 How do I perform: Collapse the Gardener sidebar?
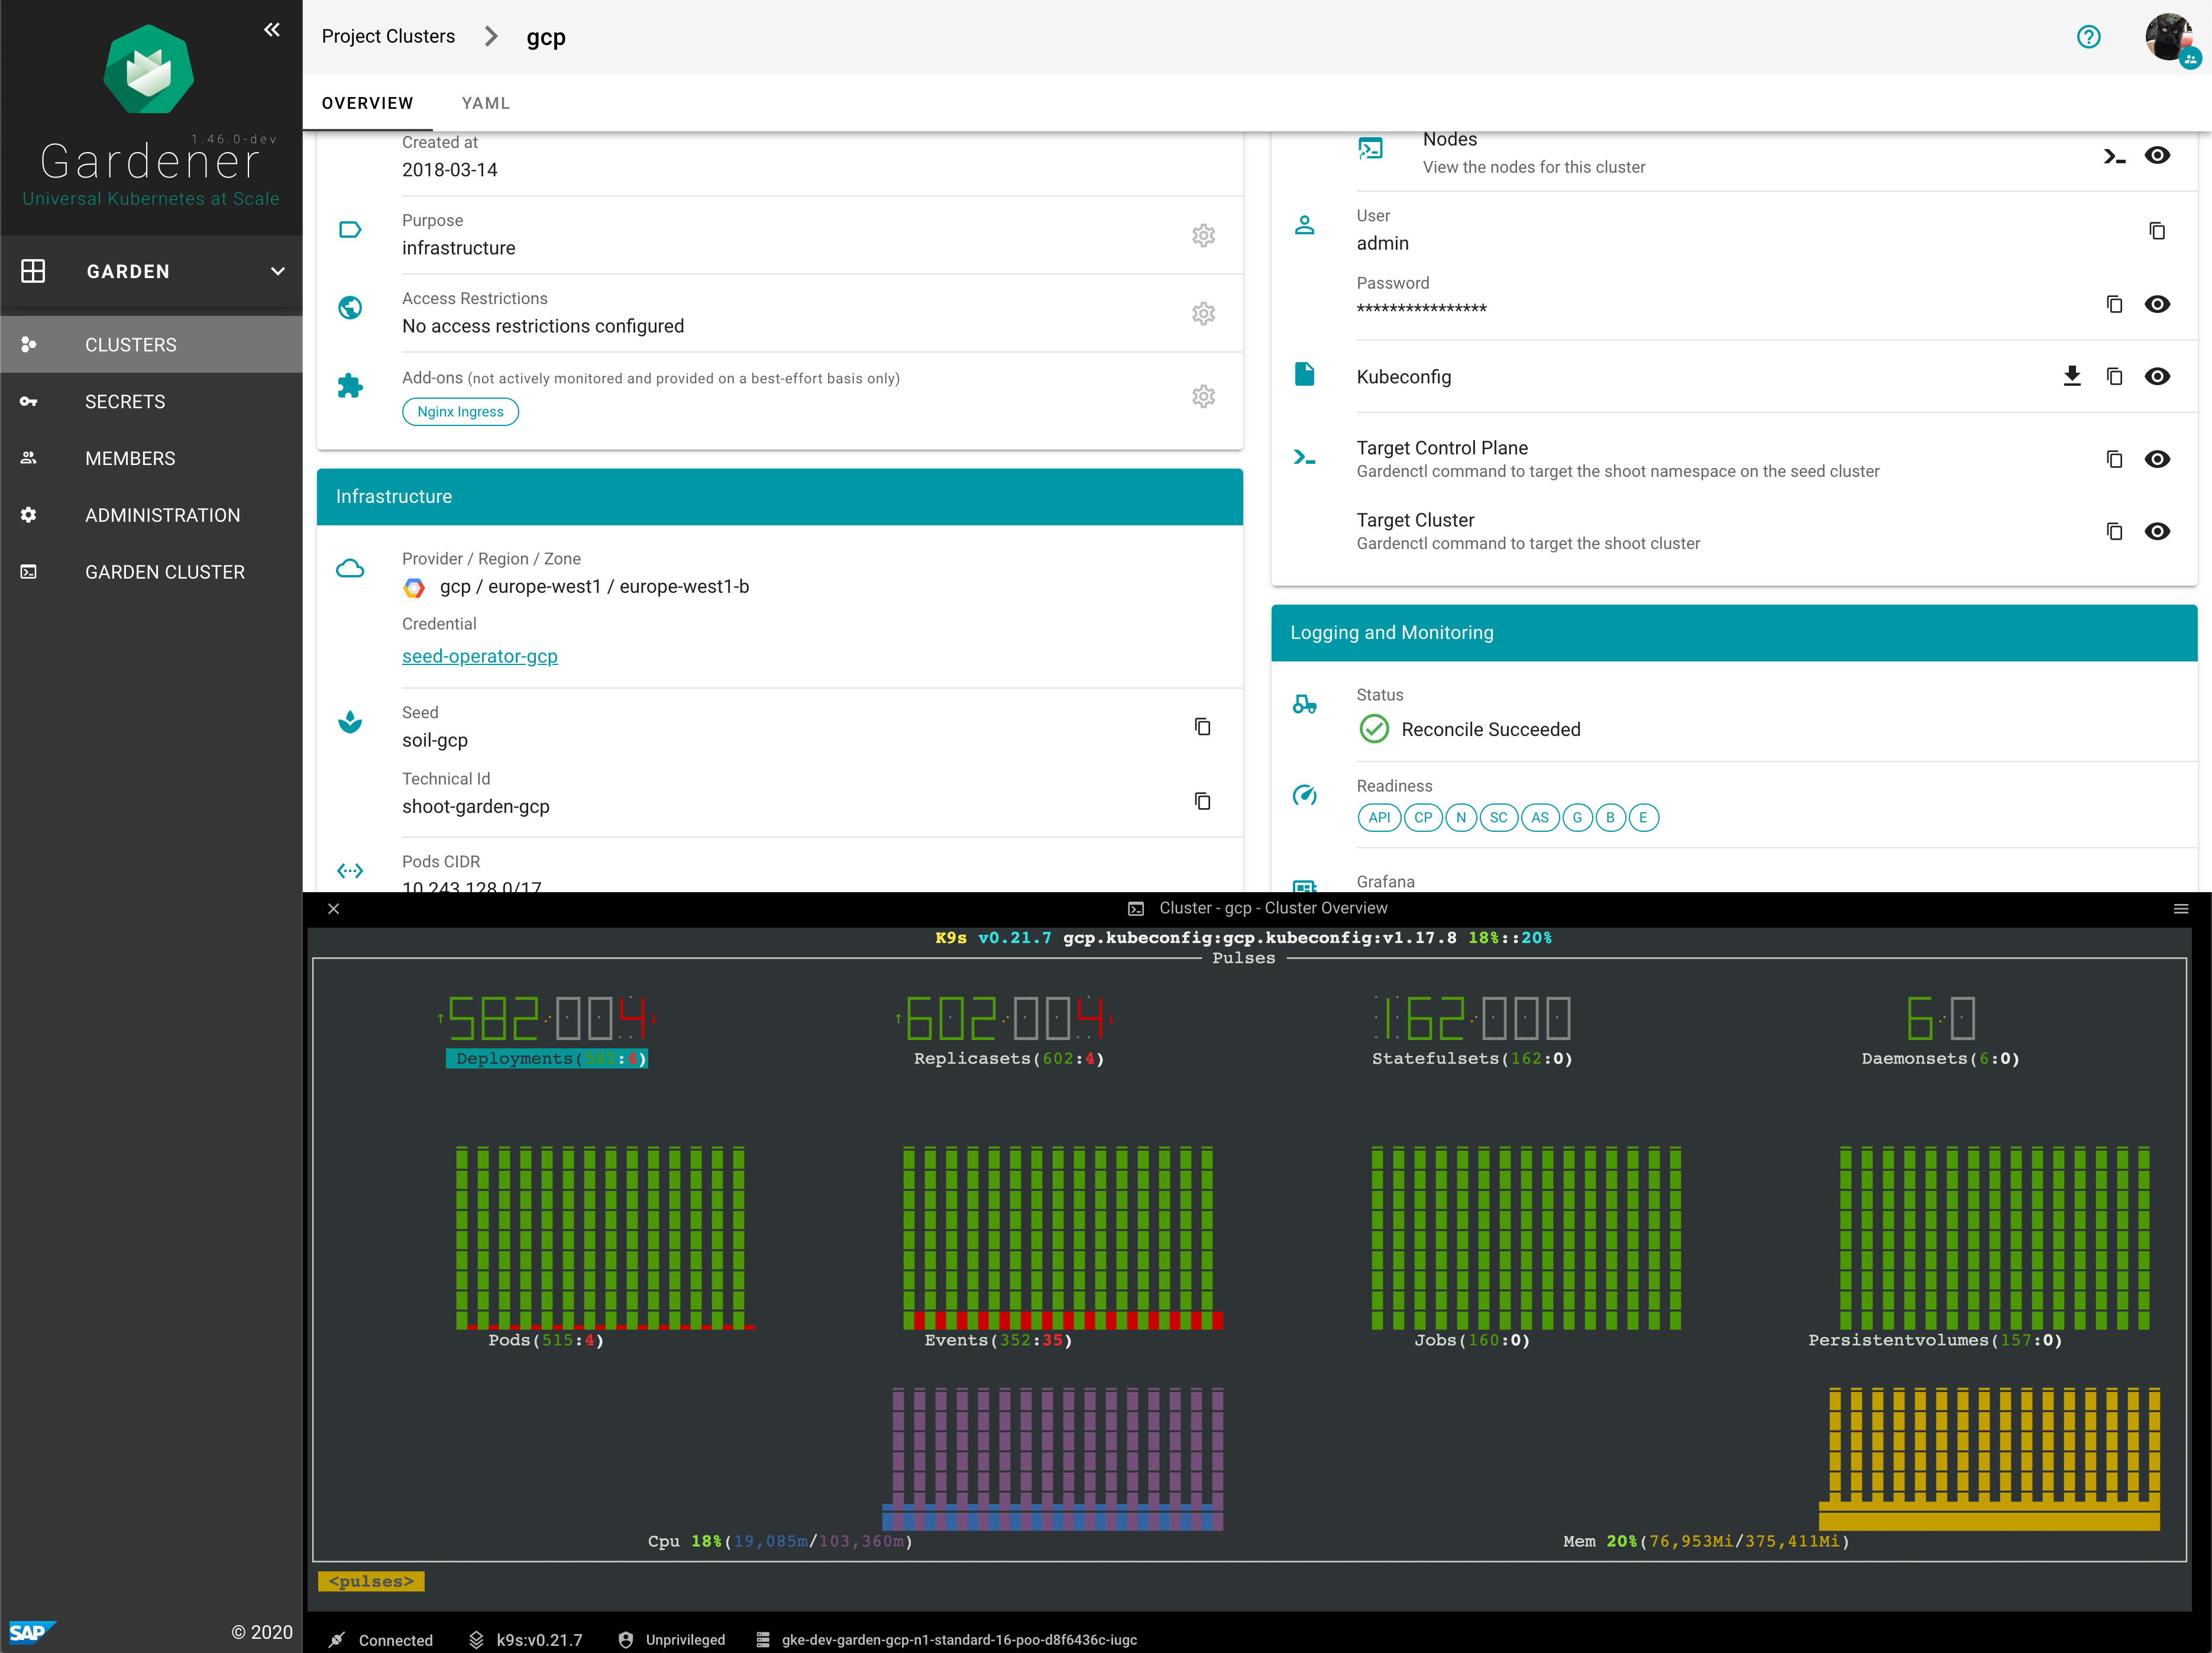[x=271, y=29]
